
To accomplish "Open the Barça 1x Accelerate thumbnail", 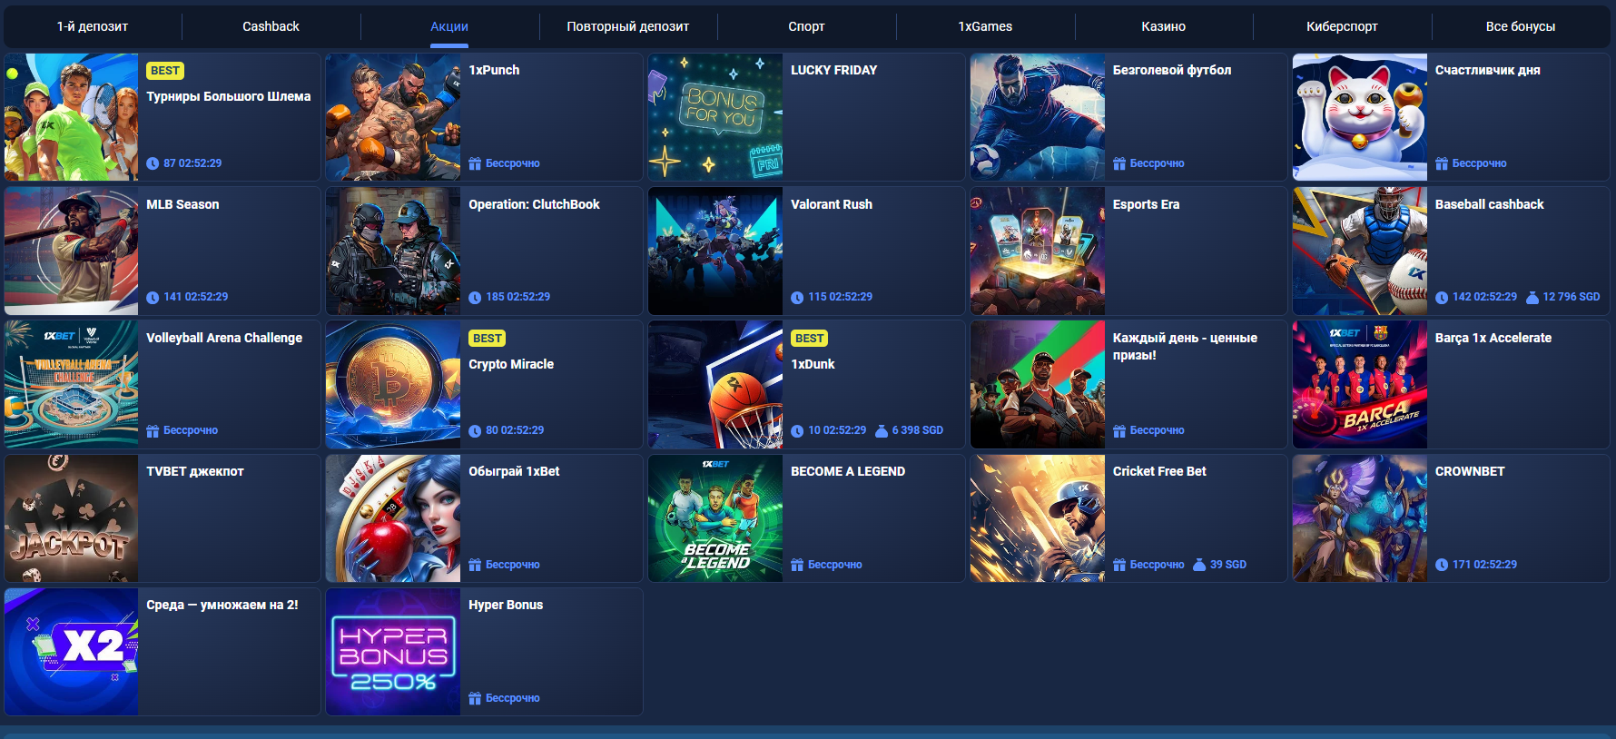I will tap(1359, 384).
